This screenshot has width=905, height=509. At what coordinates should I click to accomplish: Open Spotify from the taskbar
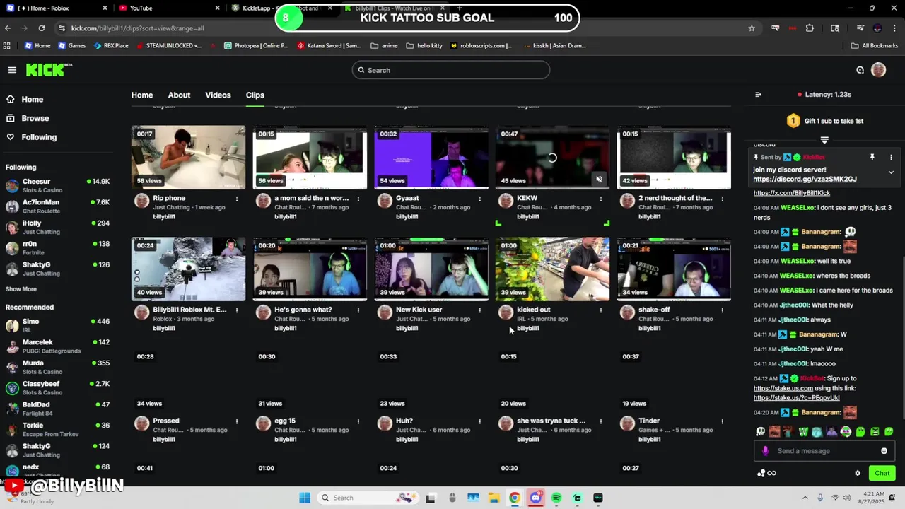[x=556, y=498]
